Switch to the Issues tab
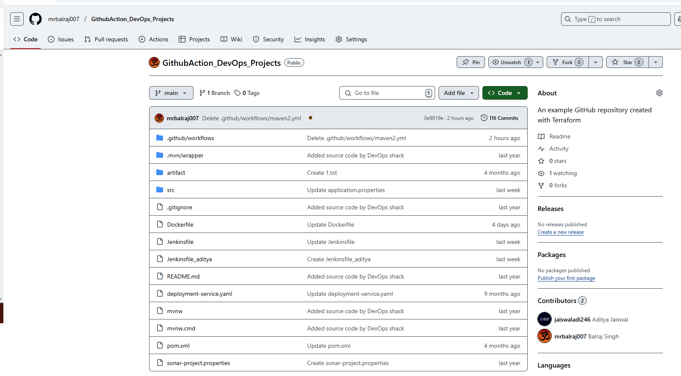The height and width of the screenshot is (376, 681). (x=61, y=39)
